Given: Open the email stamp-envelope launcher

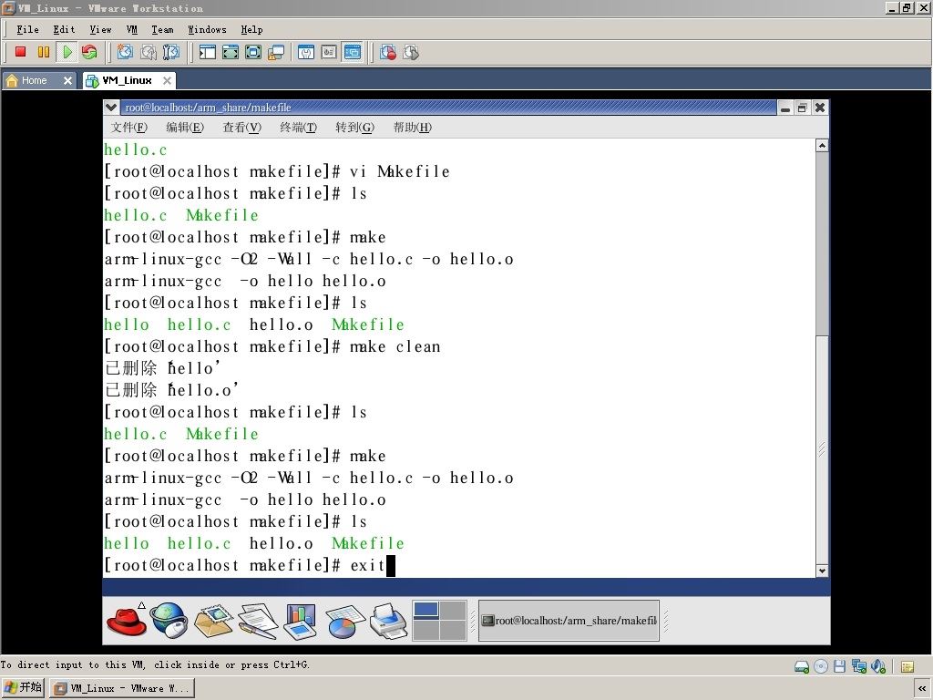Looking at the screenshot, I should 213,620.
